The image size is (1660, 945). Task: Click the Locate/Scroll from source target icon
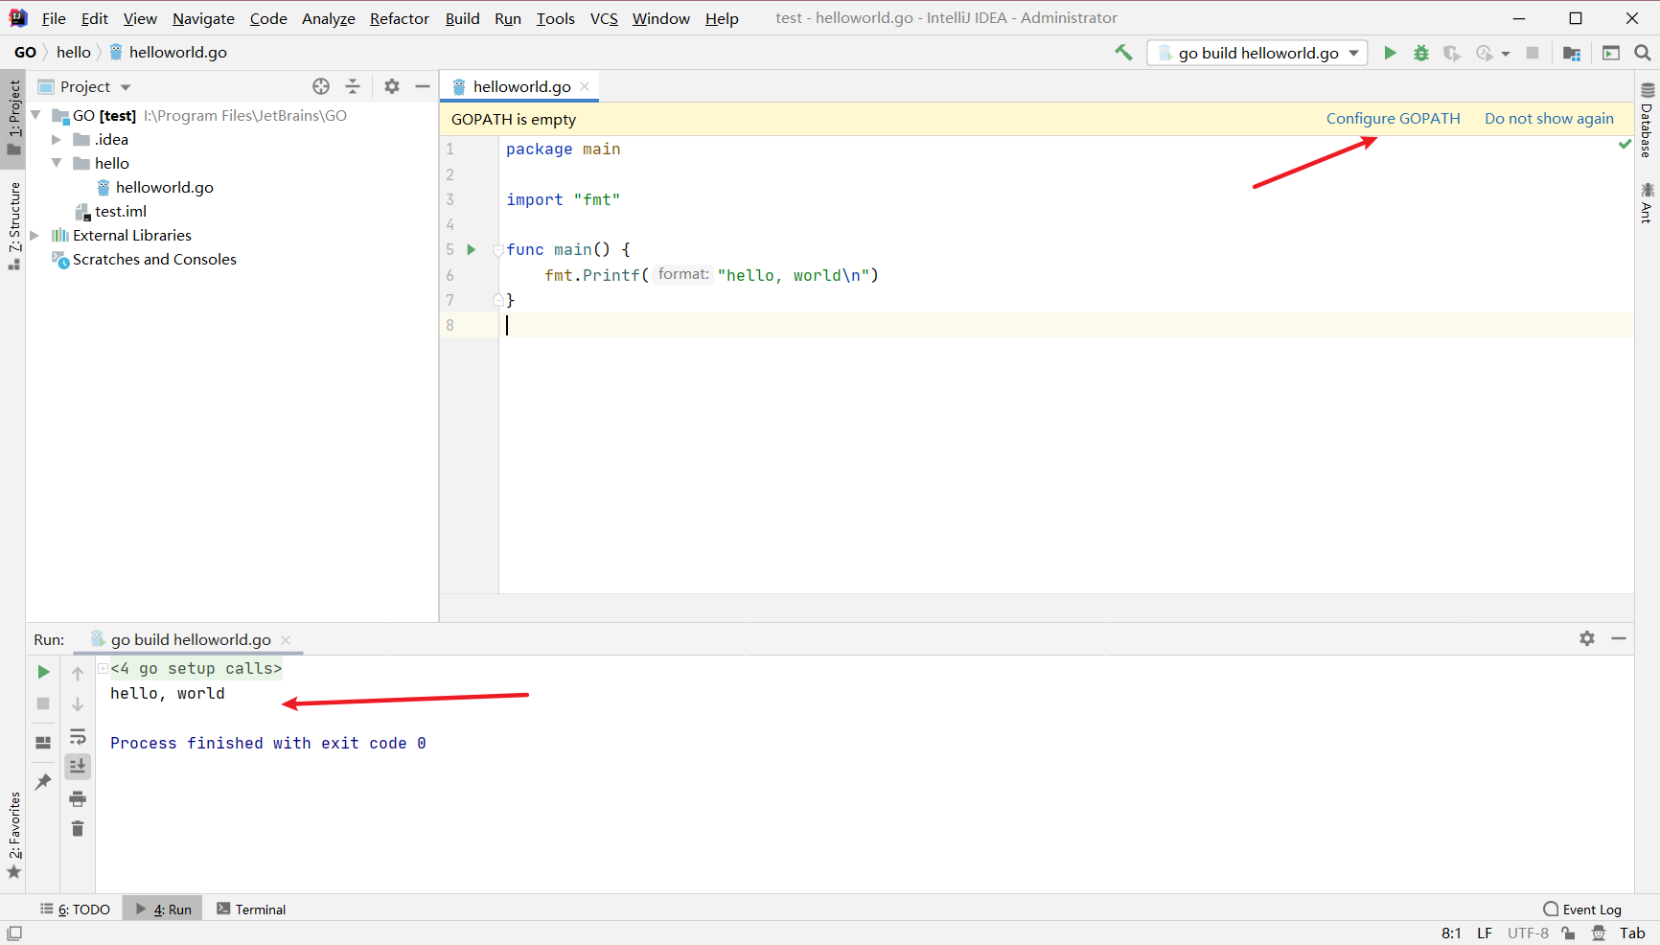pos(321,86)
